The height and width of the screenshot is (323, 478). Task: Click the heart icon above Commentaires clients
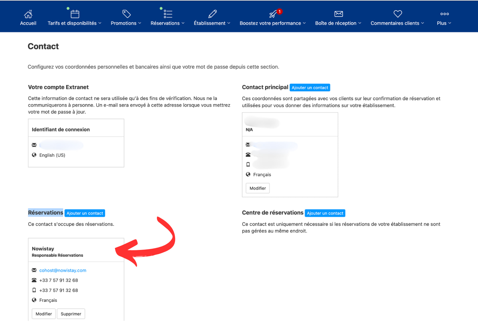click(x=398, y=14)
